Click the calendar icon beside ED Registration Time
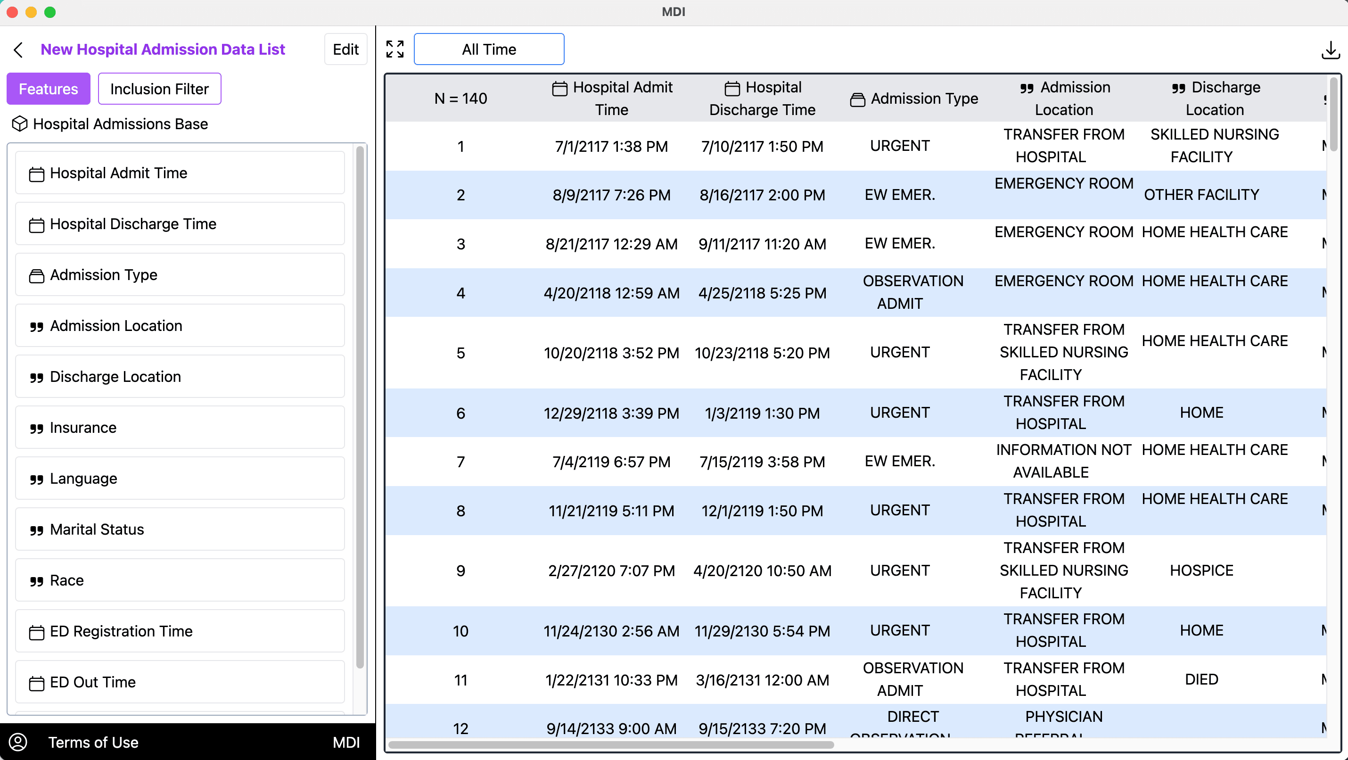 coord(37,632)
